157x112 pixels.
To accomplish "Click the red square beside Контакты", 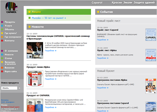I will pyautogui.click(x=2, y=41).
